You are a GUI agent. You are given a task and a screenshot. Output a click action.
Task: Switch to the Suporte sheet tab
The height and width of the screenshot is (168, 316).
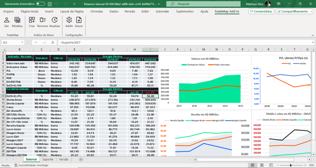coord(48,159)
